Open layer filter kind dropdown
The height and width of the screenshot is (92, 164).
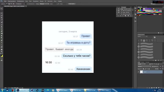(142, 64)
